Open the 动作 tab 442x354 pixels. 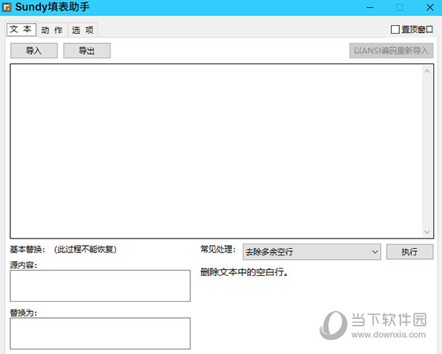tap(52, 30)
